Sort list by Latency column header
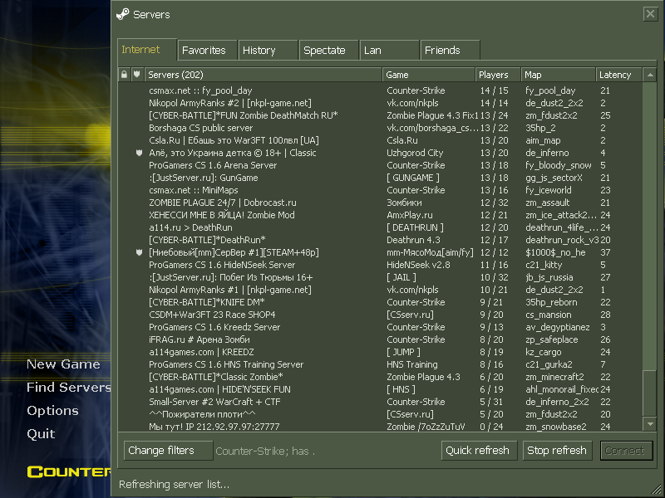The height and width of the screenshot is (498, 665). [619, 75]
